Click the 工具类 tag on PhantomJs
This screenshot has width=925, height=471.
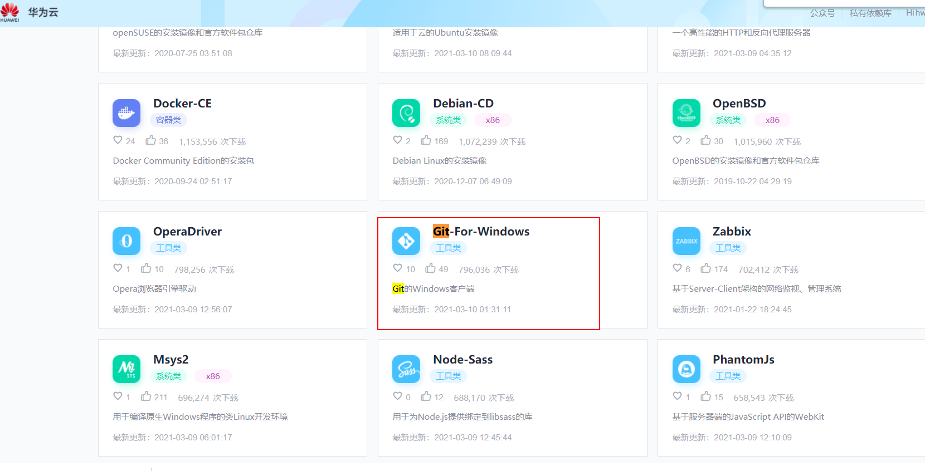pos(728,376)
